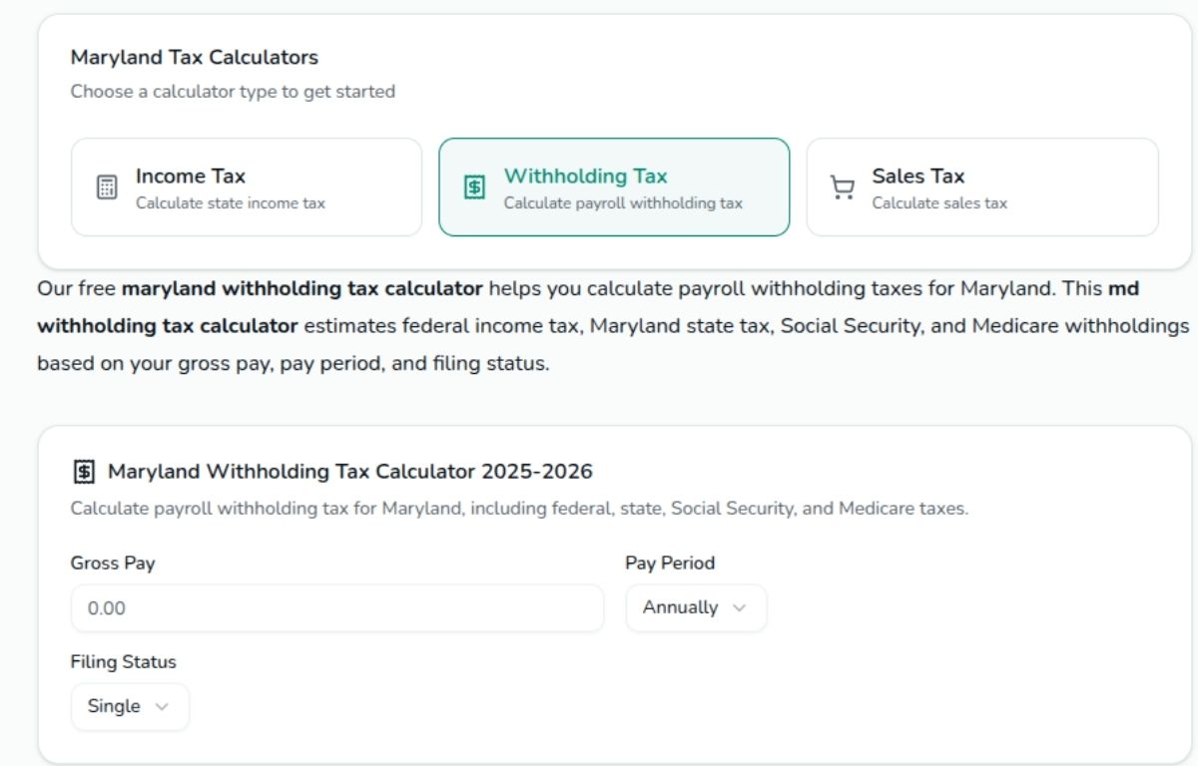Click the Maryland Withholding Tax Calculator 2025-2026 heading
Viewport: 1198px width, 766px height.
tap(349, 471)
